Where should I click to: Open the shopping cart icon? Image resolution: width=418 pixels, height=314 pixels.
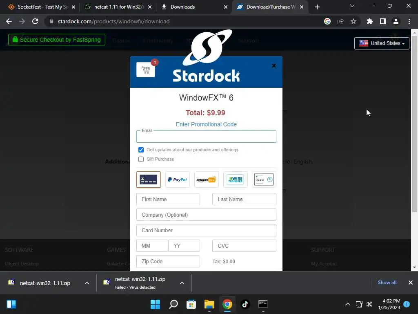pos(146,70)
